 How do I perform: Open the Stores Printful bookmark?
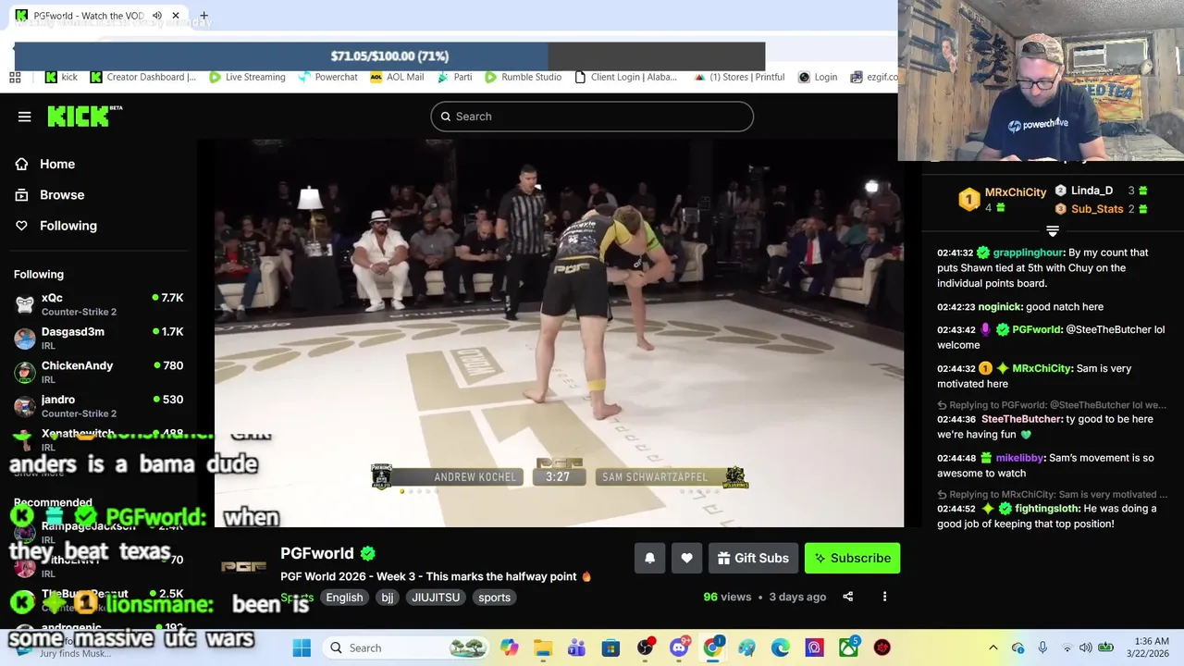click(739, 77)
